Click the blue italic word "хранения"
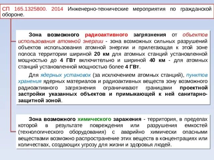 point(30,81)
